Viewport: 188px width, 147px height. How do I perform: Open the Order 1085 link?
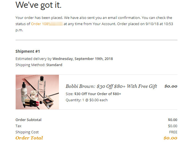click(x=41, y=24)
